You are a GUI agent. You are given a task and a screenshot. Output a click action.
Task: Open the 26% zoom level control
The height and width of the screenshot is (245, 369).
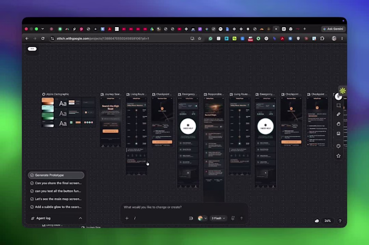327,221
